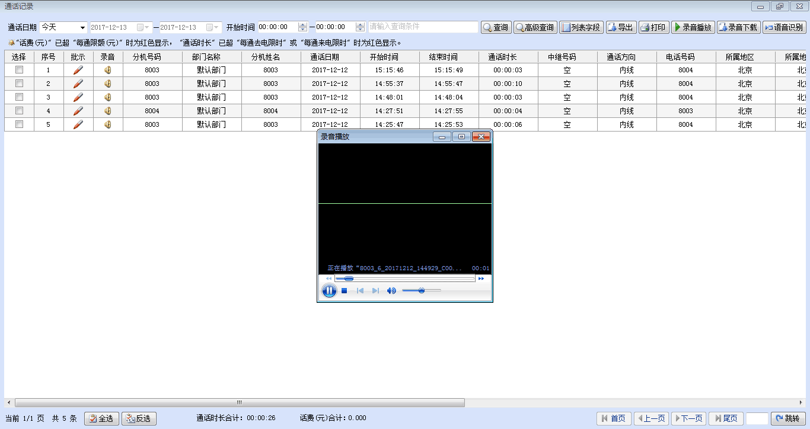Pause the recording playback
810x429 pixels.
(329, 291)
